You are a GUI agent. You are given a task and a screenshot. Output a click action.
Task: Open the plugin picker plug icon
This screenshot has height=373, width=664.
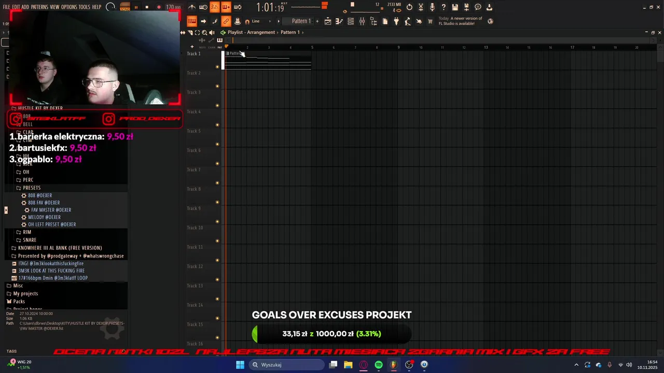[396, 21]
